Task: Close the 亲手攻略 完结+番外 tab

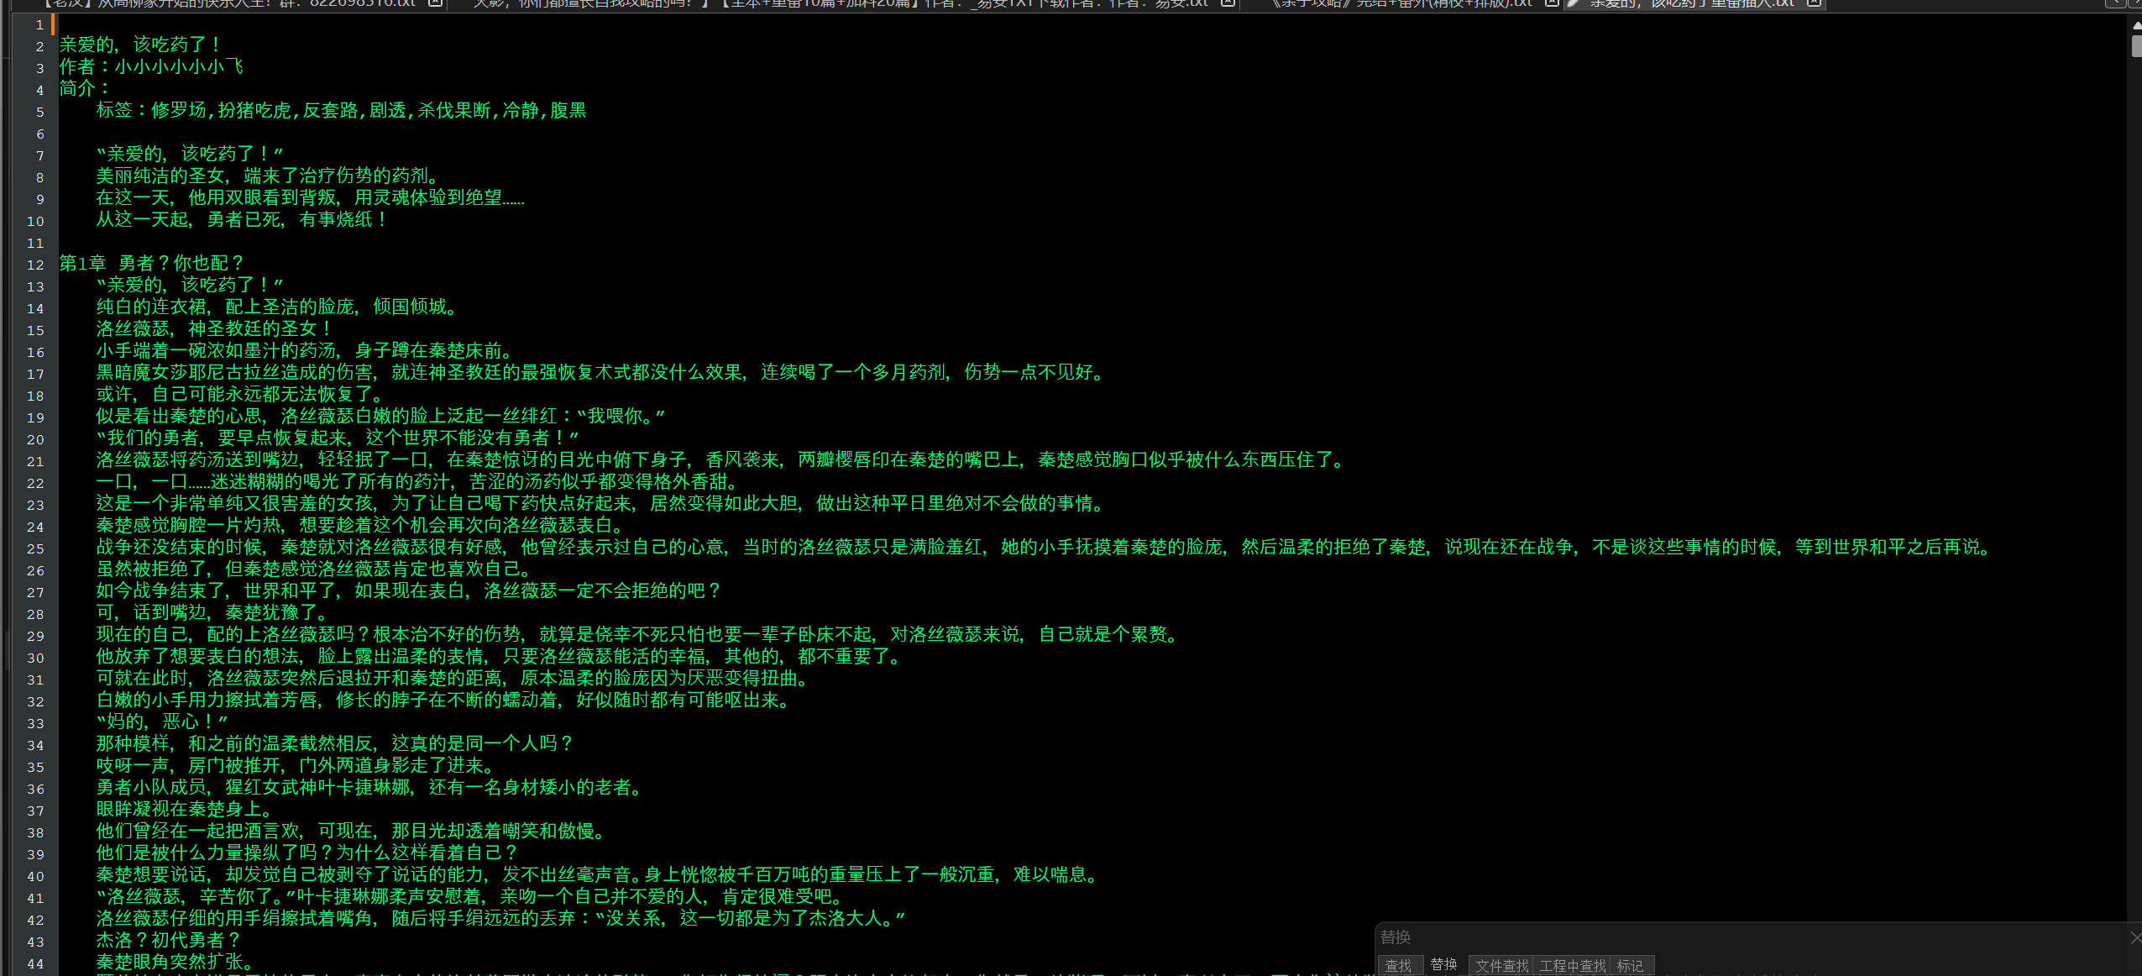Action: pos(1552,3)
